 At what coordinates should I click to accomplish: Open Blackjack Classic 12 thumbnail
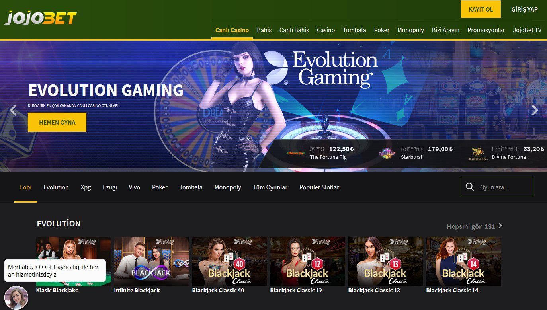308,261
